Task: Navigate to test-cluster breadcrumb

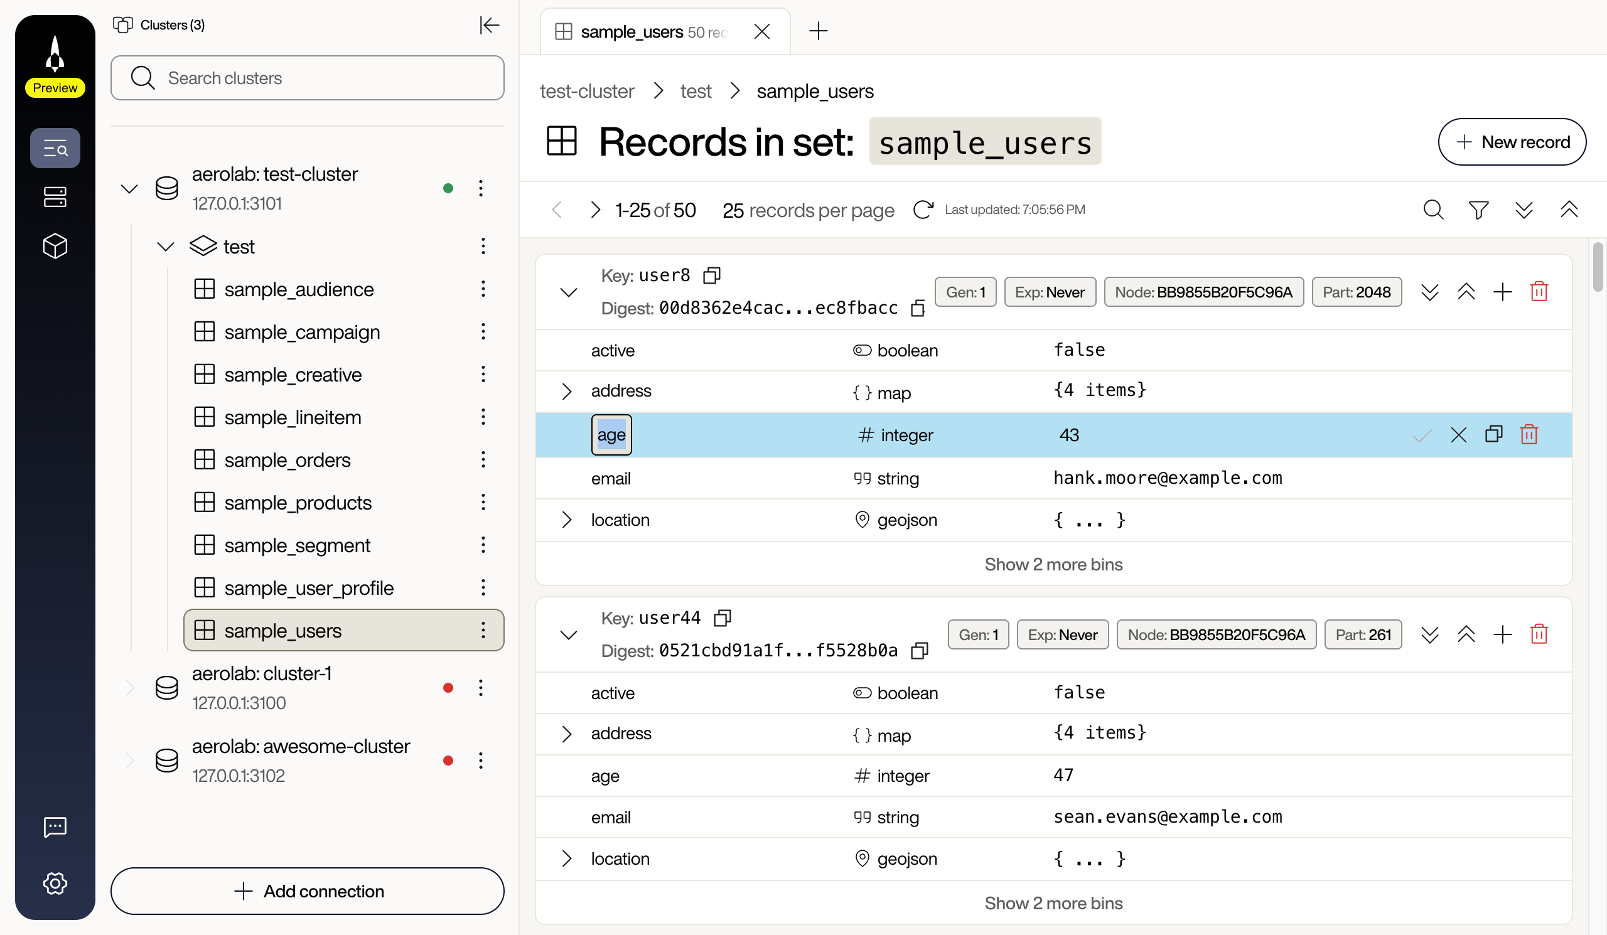Action: point(587,91)
